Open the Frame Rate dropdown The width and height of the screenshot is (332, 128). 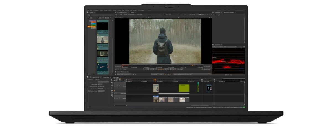click(100, 84)
